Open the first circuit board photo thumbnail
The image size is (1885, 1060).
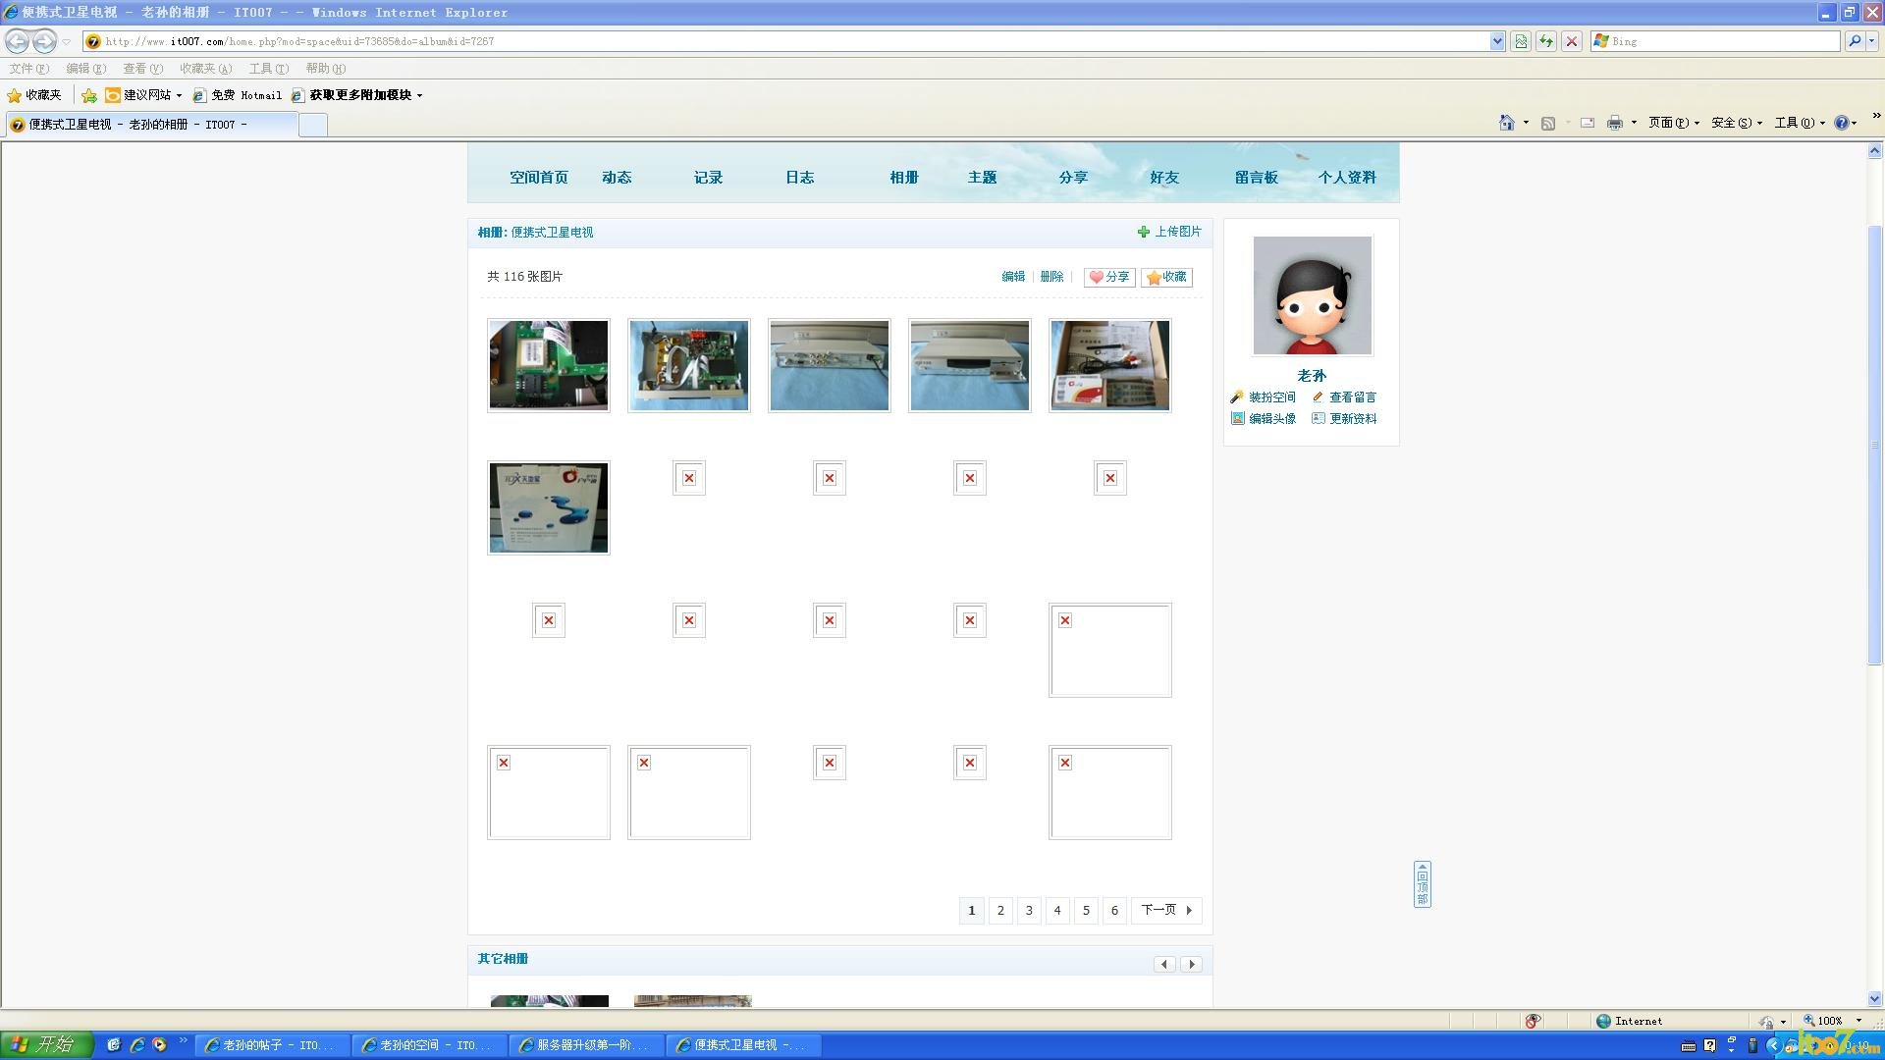[549, 365]
